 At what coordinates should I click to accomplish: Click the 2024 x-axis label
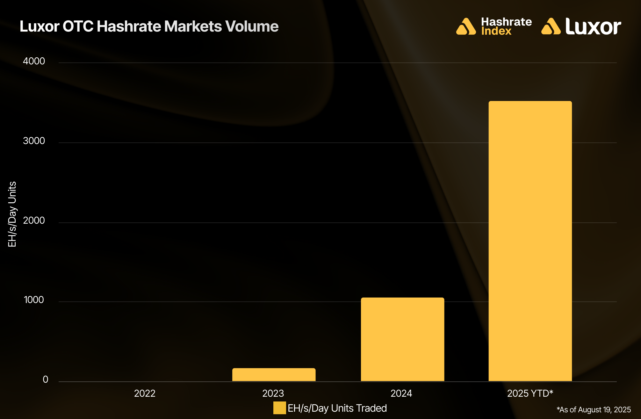(x=401, y=394)
